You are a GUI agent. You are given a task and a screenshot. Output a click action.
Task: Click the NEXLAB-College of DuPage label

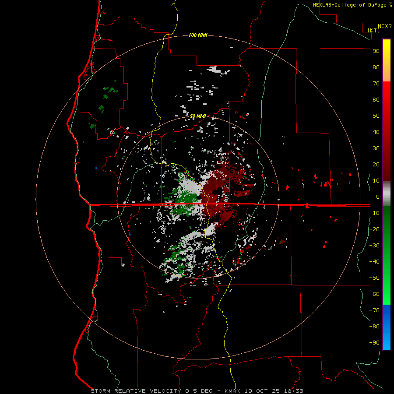point(349,5)
